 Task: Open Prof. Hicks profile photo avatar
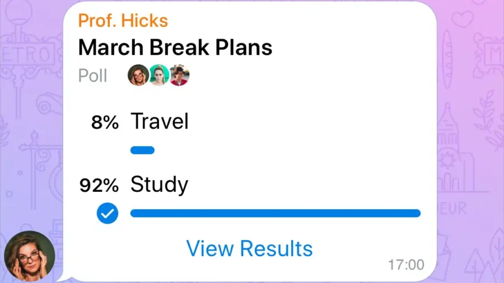[29, 256]
